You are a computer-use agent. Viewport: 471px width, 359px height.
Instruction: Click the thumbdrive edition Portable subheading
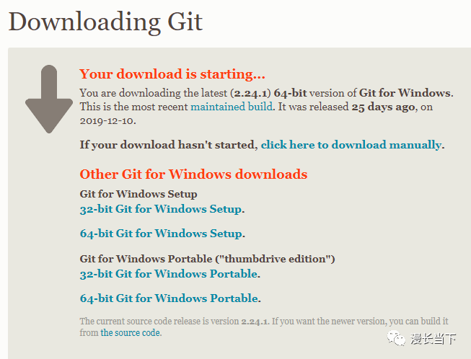(207, 259)
